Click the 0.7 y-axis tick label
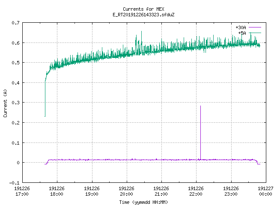274x206 pixels. click(15, 23)
